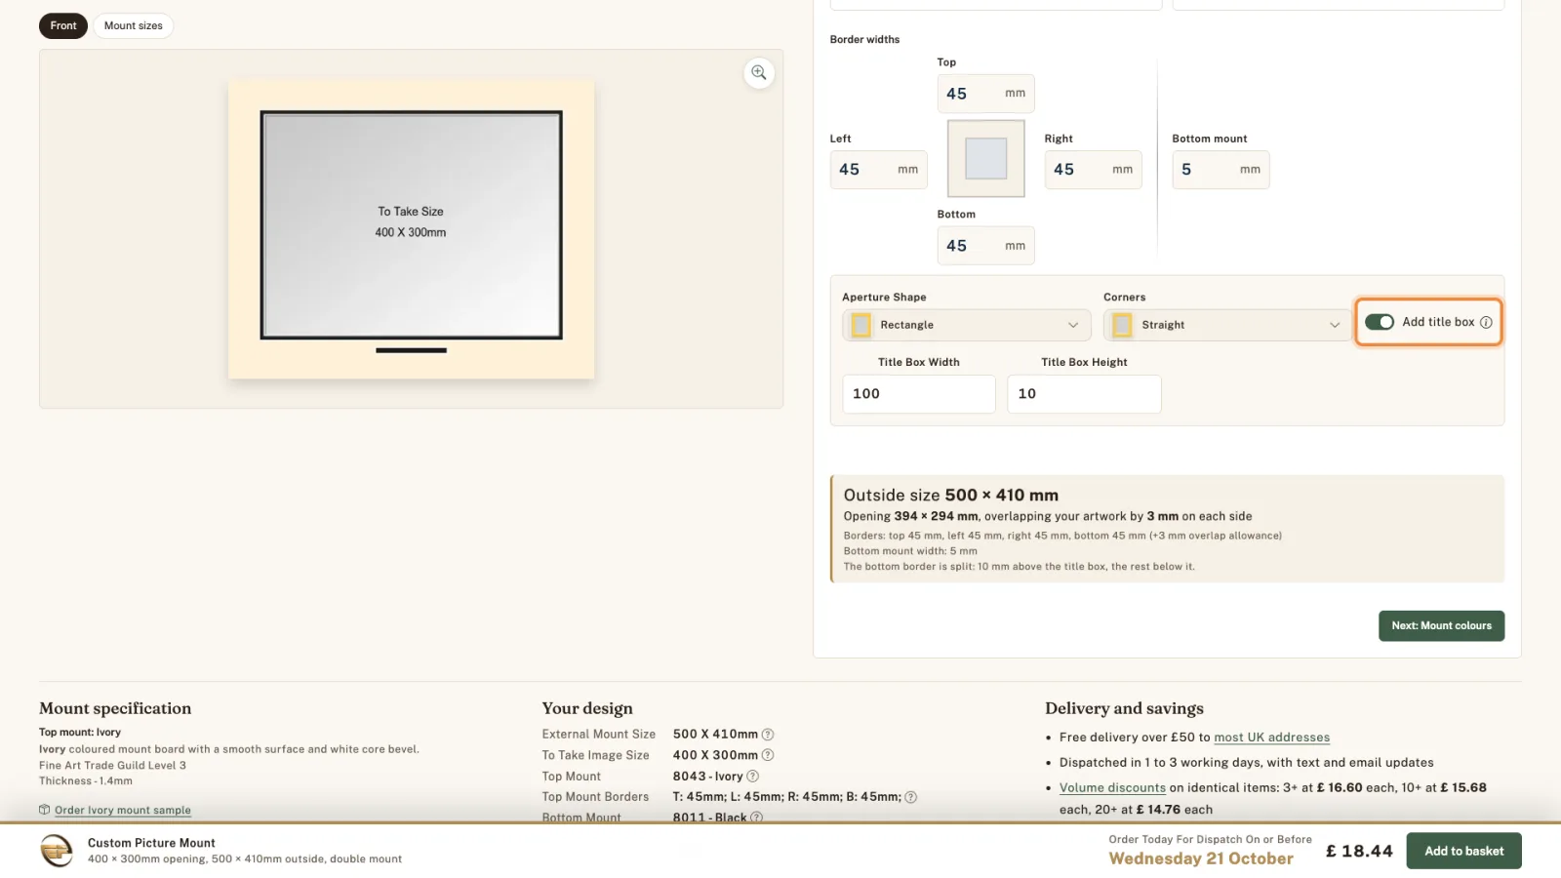This screenshot has height=878, width=1561.
Task: Open the Corners Straight dropdown
Action: pos(1227,325)
